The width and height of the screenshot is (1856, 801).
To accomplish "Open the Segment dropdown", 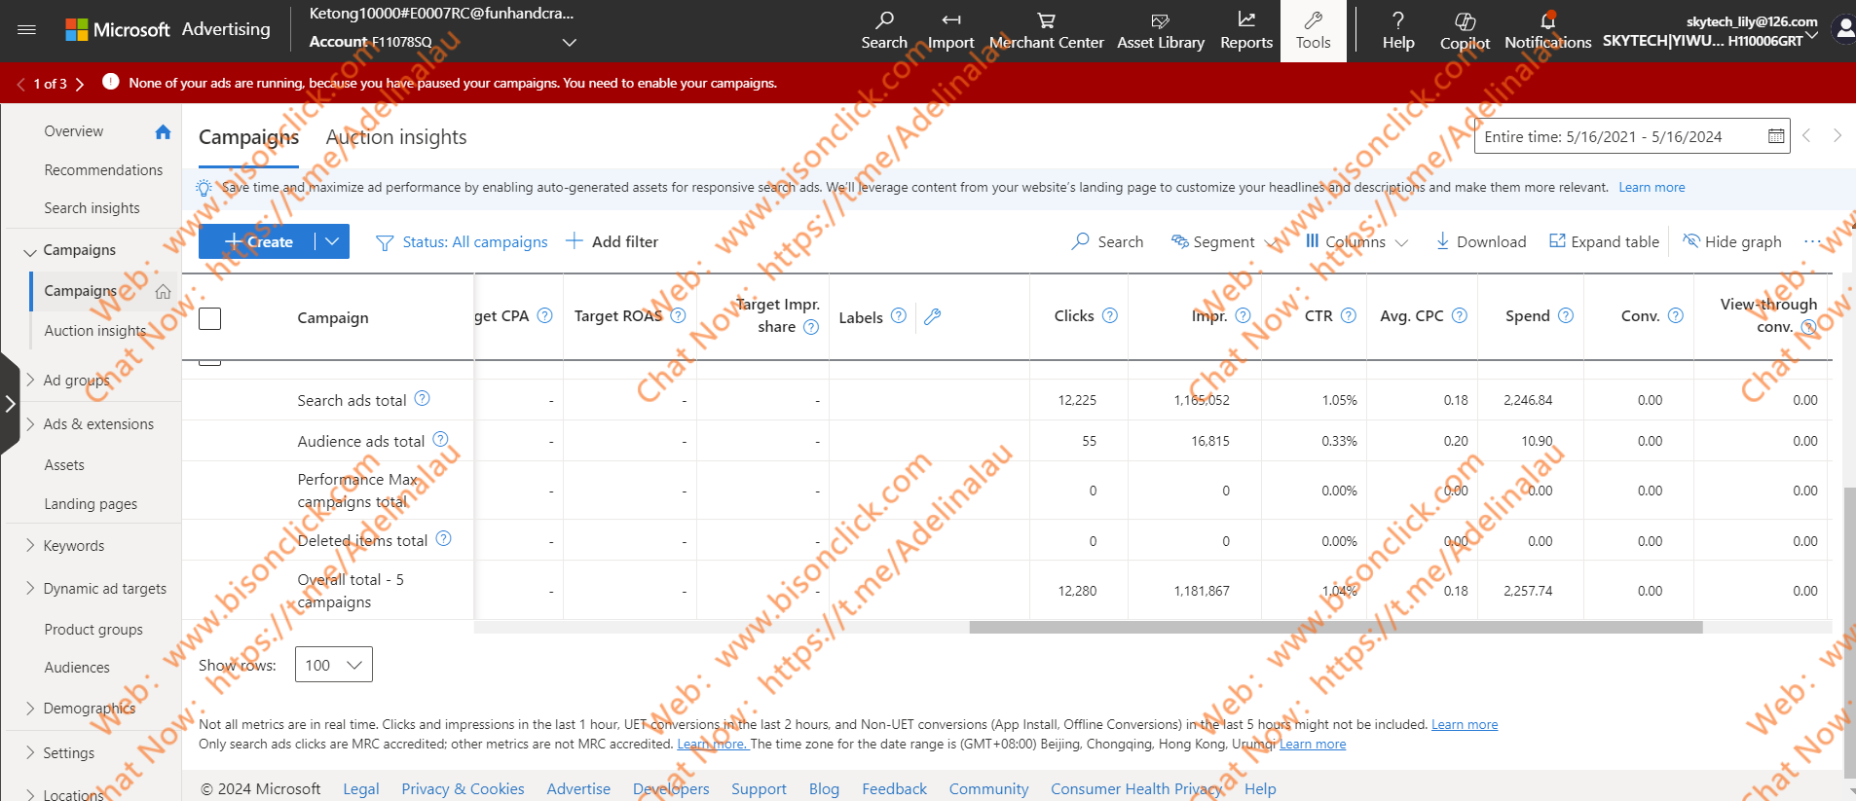I will coord(1224,241).
